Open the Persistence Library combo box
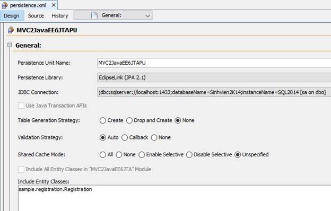The height and width of the screenshot is (211, 331). click(214, 77)
